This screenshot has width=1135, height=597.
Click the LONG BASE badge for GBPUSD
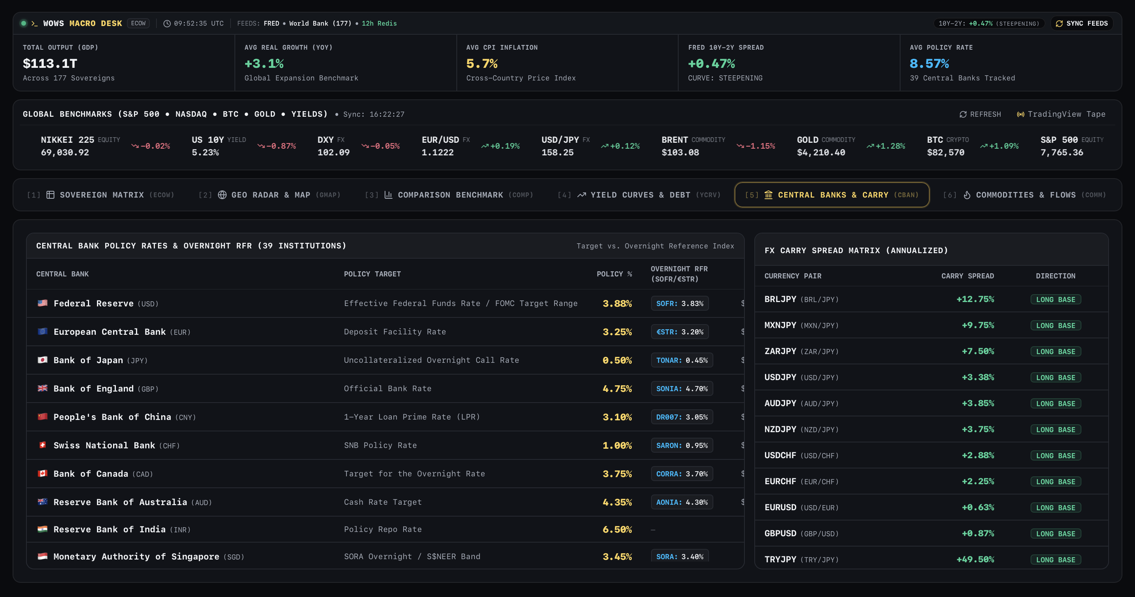(x=1056, y=534)
